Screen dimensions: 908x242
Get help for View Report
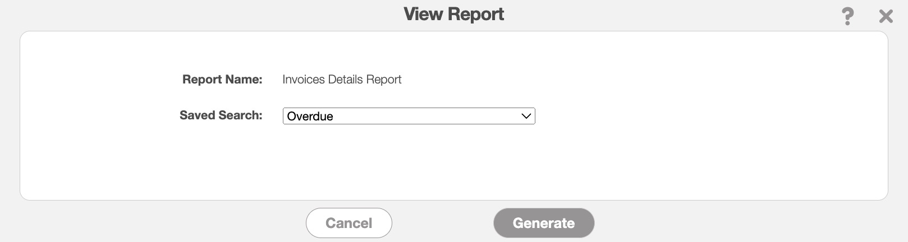coord(847,16)
